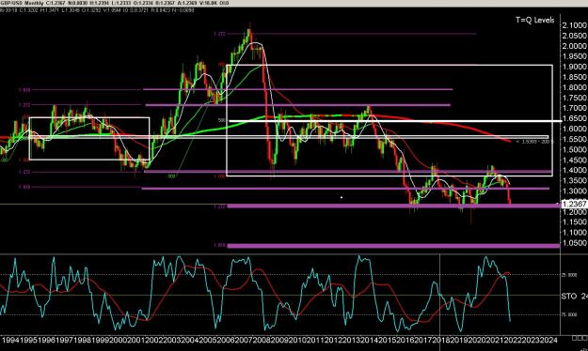Click the 1994 year label on time axis
588x351 pixels.
[x=9, y=340]
